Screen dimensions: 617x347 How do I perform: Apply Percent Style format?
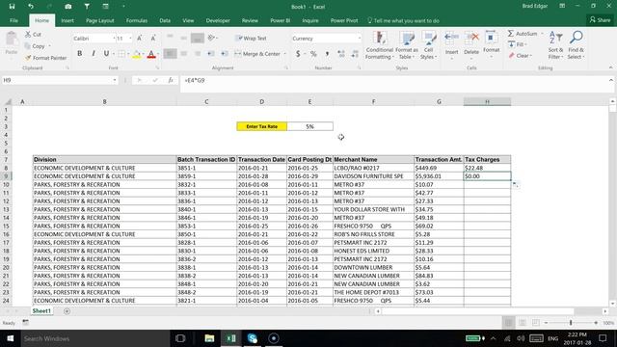click(x=313, y=54)
